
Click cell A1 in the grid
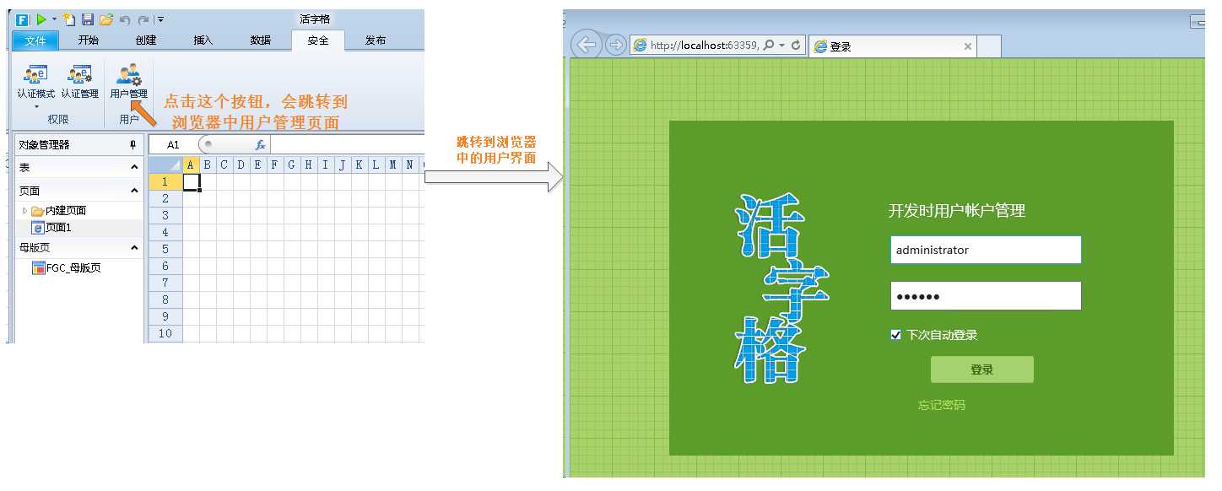pos(192,181)
